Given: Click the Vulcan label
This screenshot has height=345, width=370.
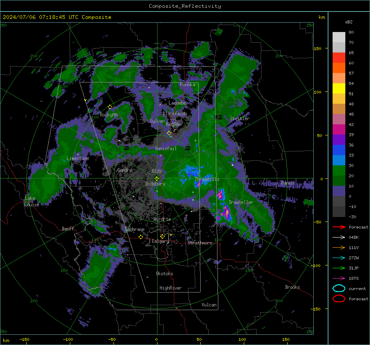Looking at the screenshot, I should click(209, 305).
